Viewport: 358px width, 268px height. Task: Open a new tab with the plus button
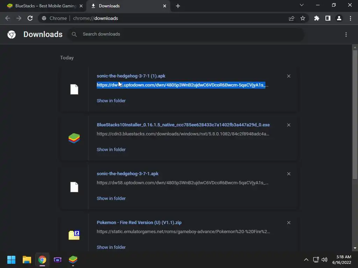click(178, 6)
